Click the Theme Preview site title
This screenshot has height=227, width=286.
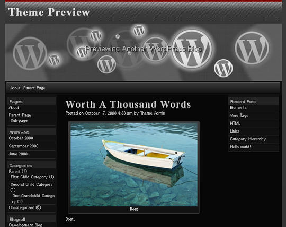click(49, 12)
